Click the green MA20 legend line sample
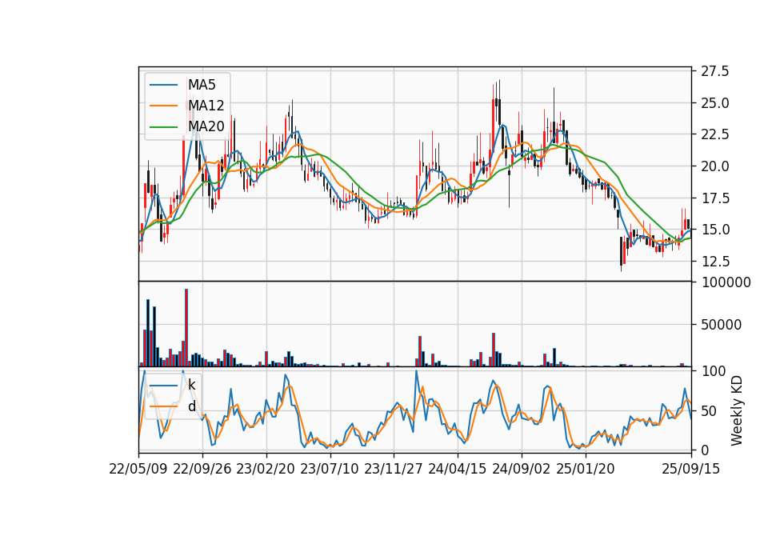Image resolution: width=768 pixels, height=552 pixels. point(163,126)
